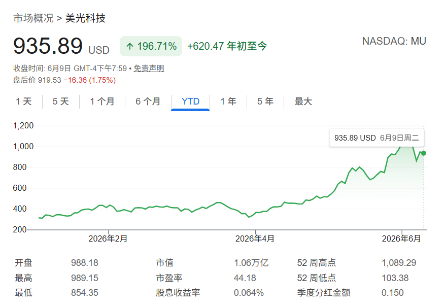This screenshot has height=307, width=445.
Task: Open the 市场概况 breadcrumb link
Action: [33, 18]
